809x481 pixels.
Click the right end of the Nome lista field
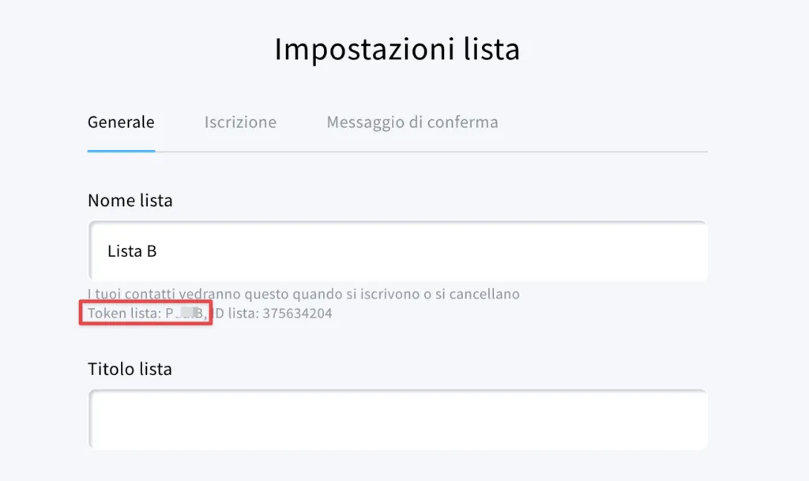691,251
